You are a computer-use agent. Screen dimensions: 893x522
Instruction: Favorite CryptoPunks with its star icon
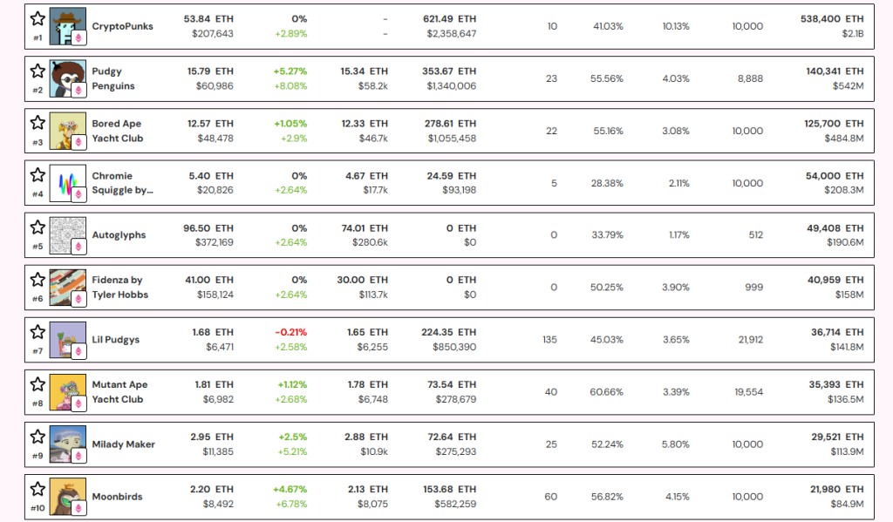tap(37, 19)
